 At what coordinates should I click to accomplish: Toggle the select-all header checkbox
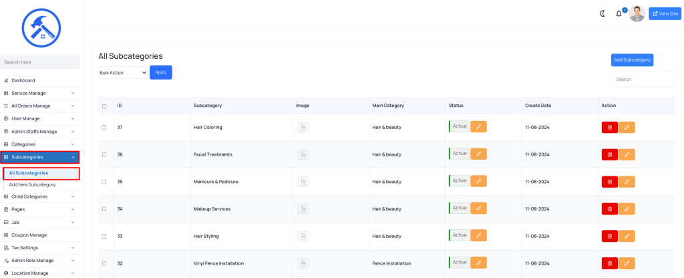coord(104,106)
